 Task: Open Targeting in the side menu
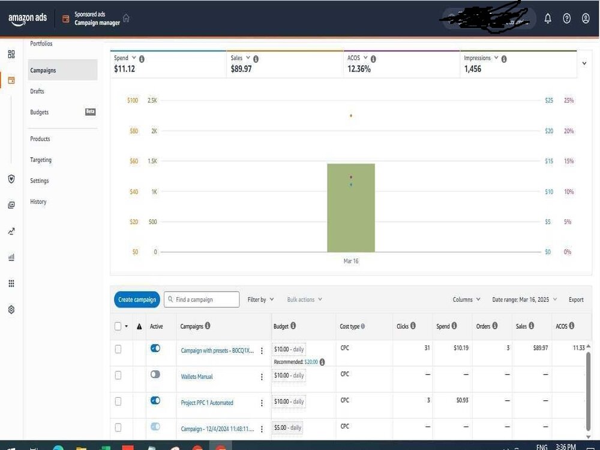click(x=41, y=160)
